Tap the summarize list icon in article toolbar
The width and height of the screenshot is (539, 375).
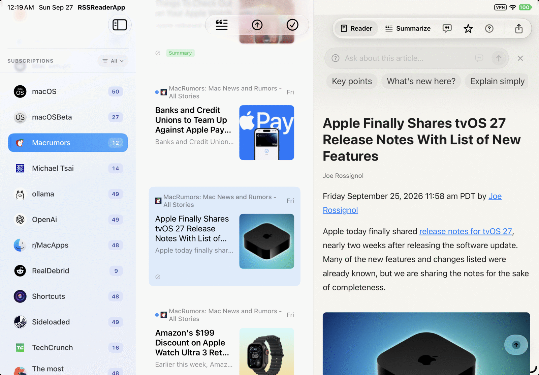[222, 25]
